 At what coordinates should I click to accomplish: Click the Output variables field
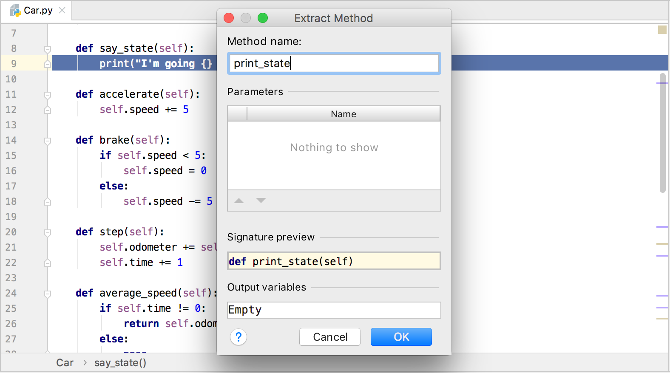334,310
